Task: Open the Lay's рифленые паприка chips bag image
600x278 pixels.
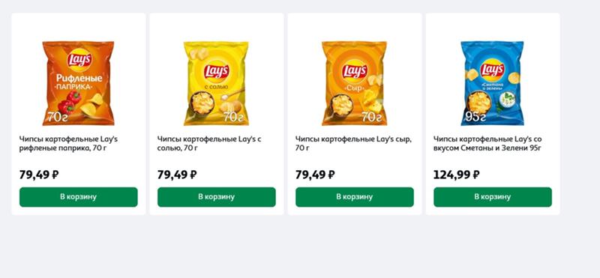Action: 78,83
